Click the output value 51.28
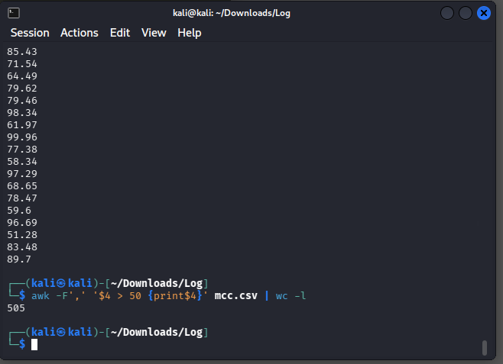The image size is (503, 364). (x=22, y=235)
